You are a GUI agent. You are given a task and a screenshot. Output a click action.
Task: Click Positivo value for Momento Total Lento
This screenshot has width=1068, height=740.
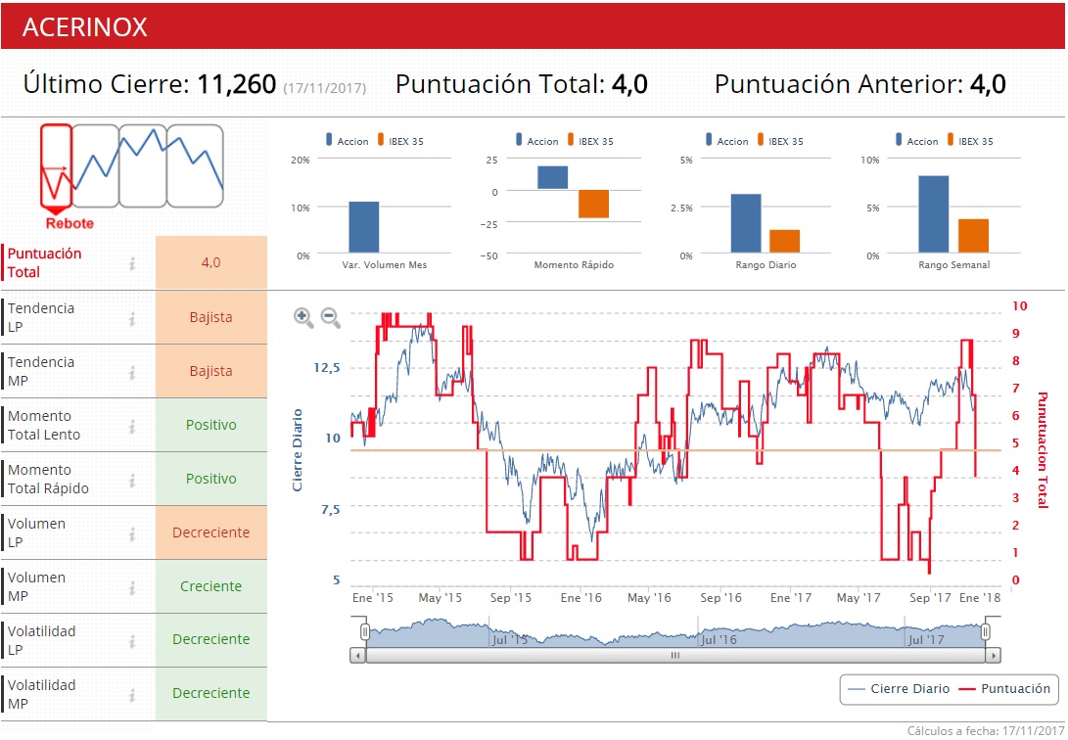(211, 425)
